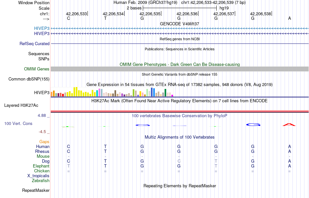
Task: Click the SNPs track label
Action: point(44,59)
